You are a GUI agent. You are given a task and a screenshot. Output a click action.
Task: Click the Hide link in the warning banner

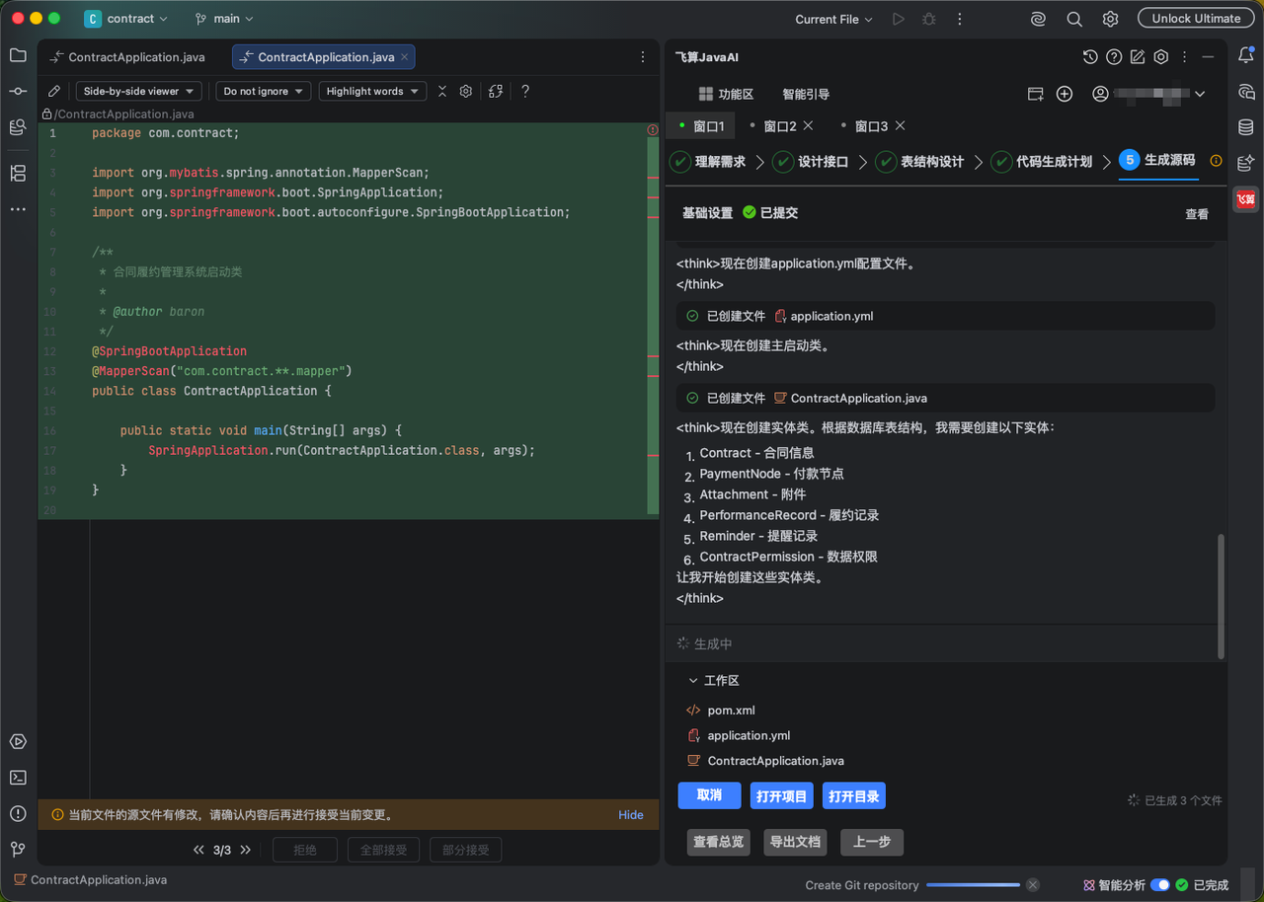(631, 815)
